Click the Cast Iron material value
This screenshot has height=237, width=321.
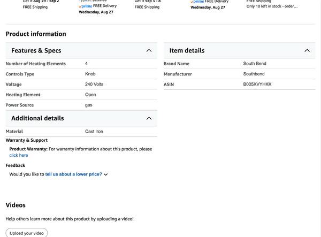94,132
